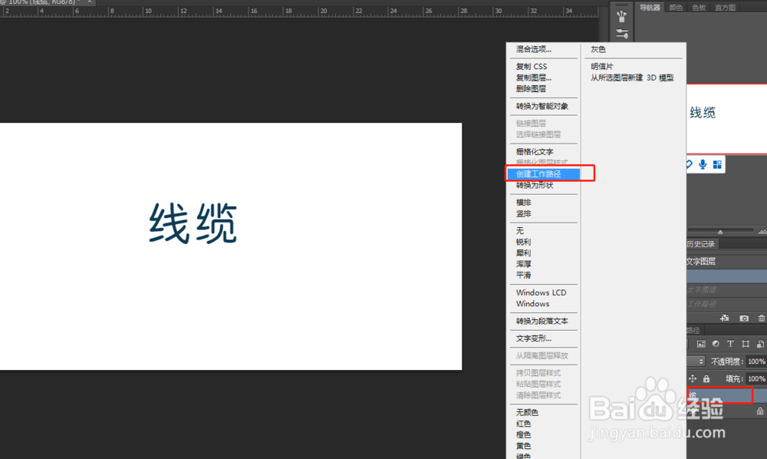The width and height of the screenshot is (767, 459).
Task: Click the horizontal ruler above canvas
Action: pos(298,12)
